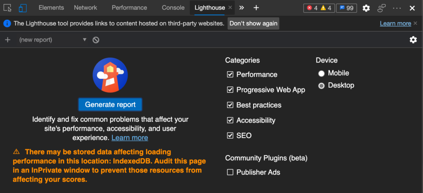Click the Categories heading text

click(242, 60)
